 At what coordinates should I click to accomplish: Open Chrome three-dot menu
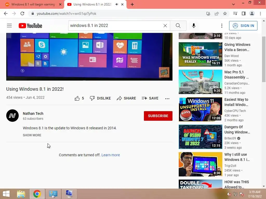pyautogui.click(x=260, y=13)
